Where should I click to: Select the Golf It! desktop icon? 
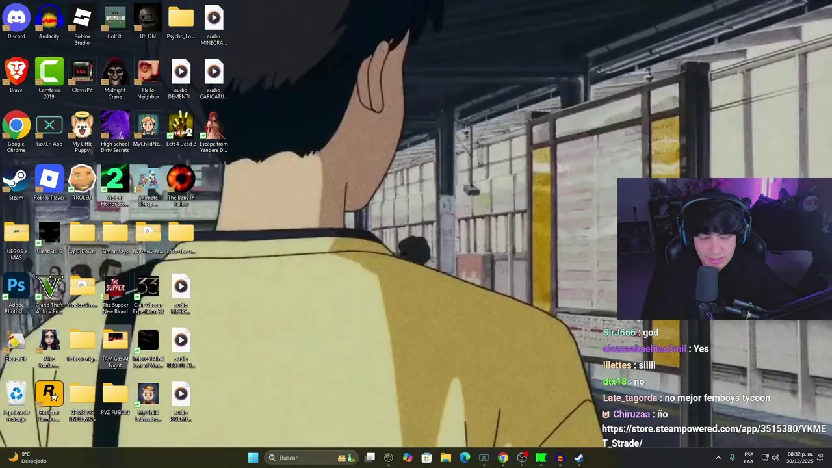point(115,22)
